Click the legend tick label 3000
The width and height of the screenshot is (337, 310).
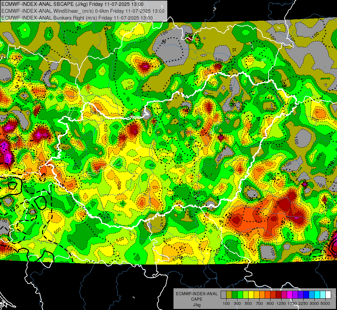314,303
